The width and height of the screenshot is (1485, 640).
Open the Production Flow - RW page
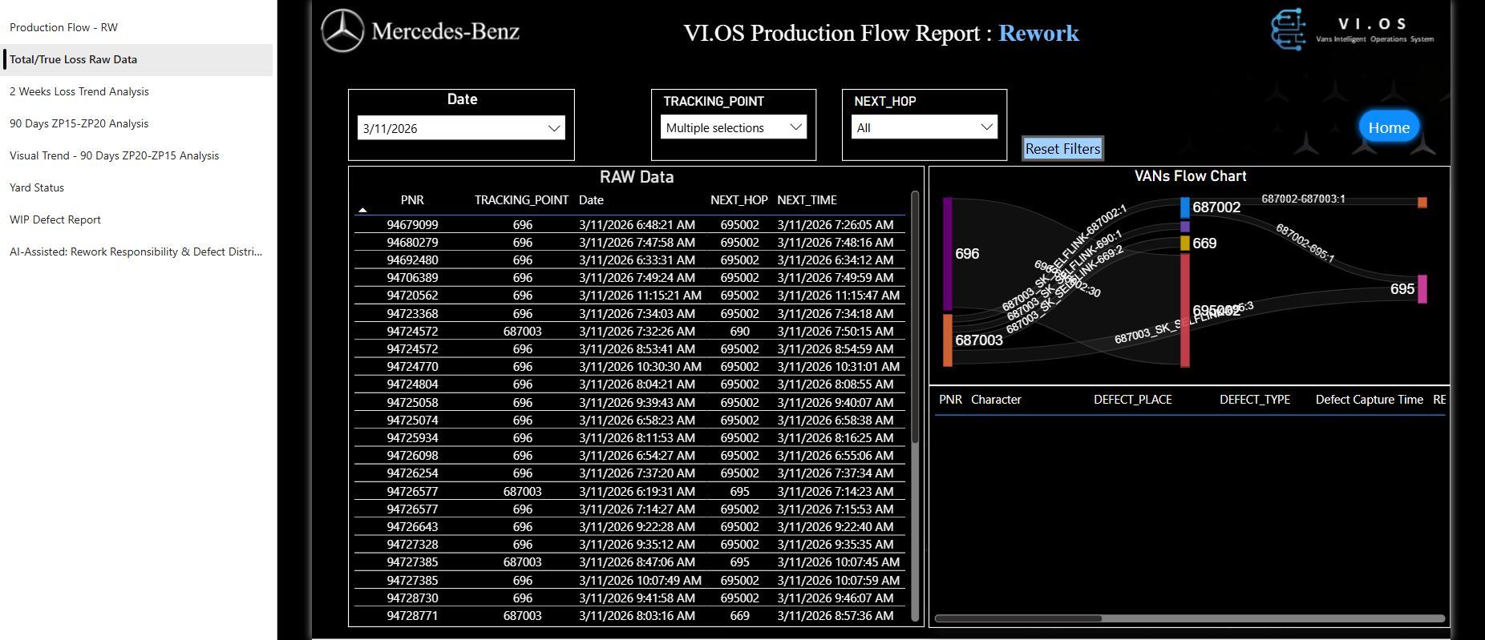click(63, 27)
